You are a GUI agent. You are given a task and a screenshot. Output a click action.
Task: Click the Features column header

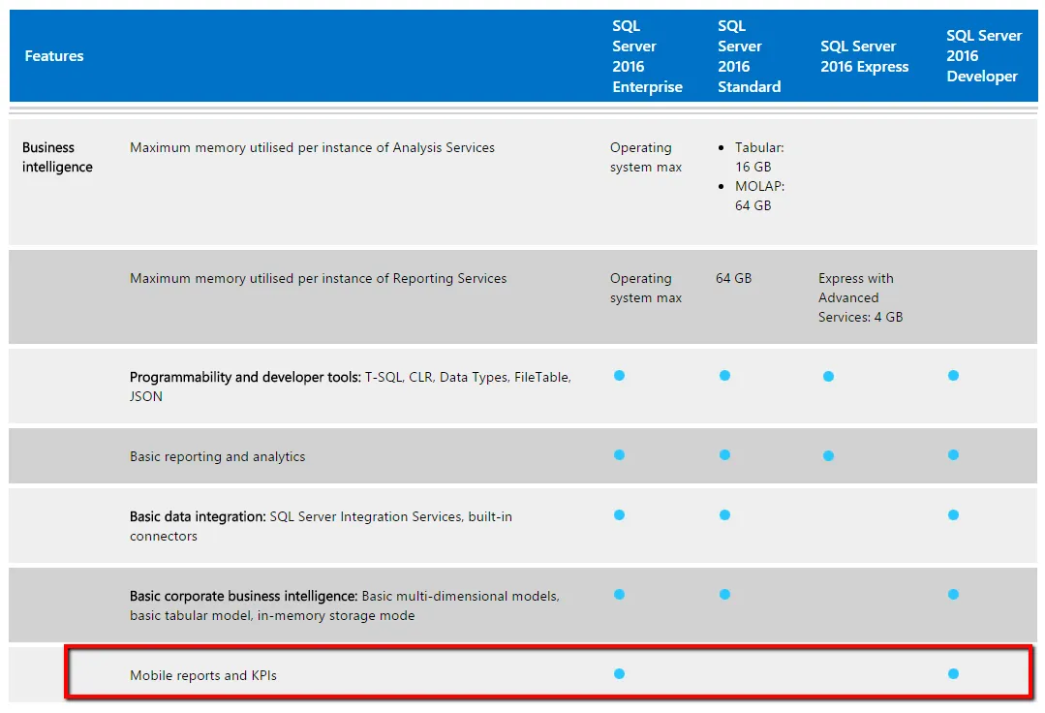[x=54, y=56]
